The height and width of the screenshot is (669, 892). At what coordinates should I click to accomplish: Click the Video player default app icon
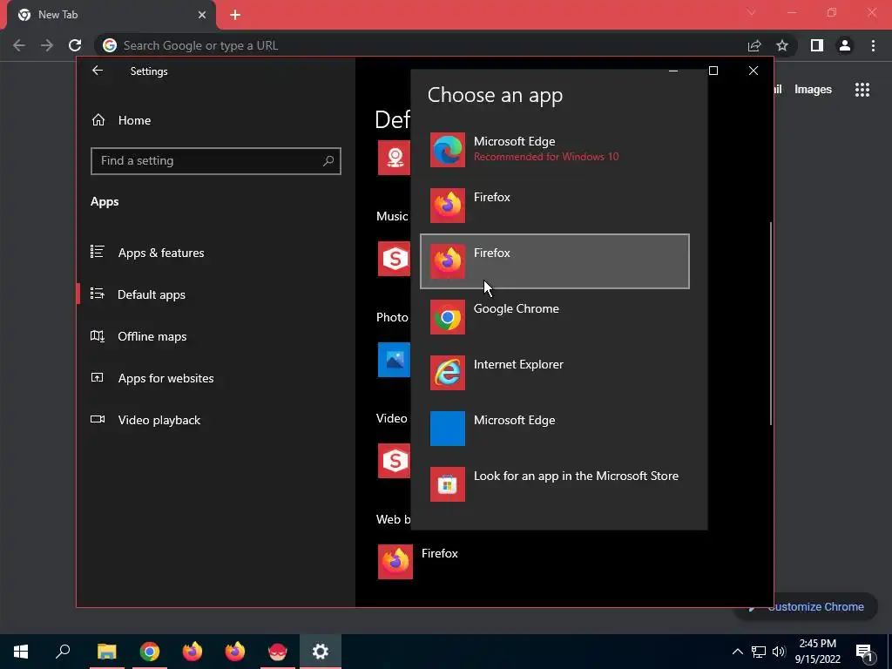394,461
